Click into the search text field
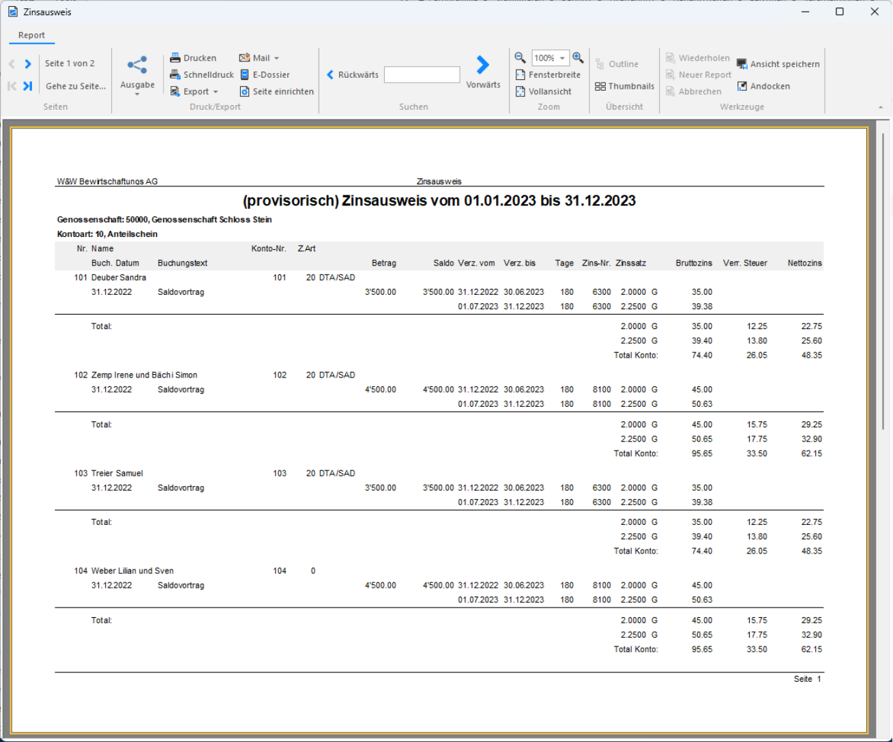This screenshot has height=742, width=893. pyautogui.click(x=422, y=74)
